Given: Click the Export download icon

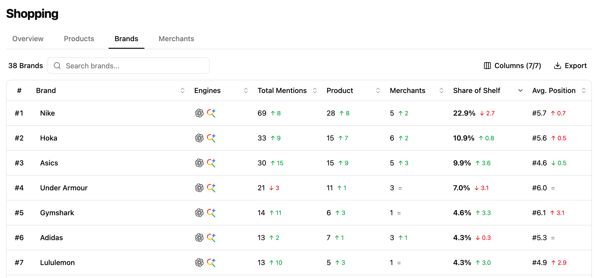Looking at the screenshot, I should coord(557,66).
